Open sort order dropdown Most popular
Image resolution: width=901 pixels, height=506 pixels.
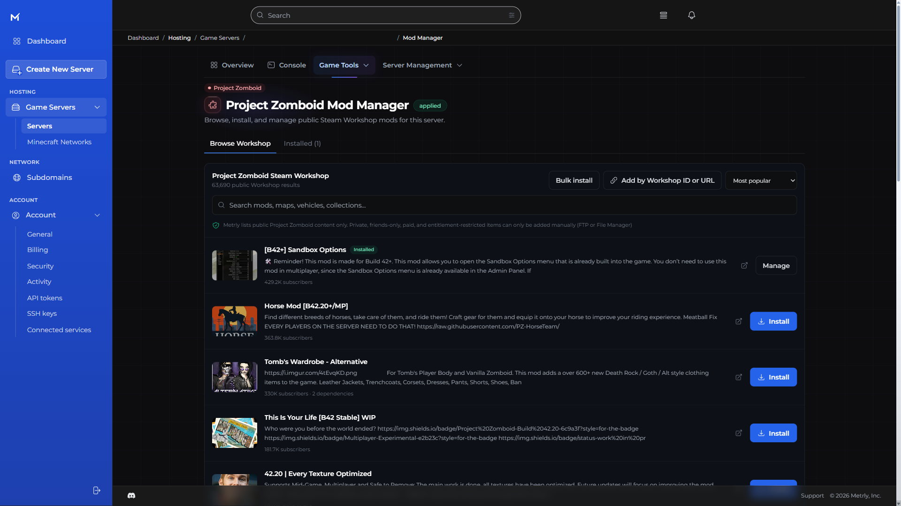point(761,180)
